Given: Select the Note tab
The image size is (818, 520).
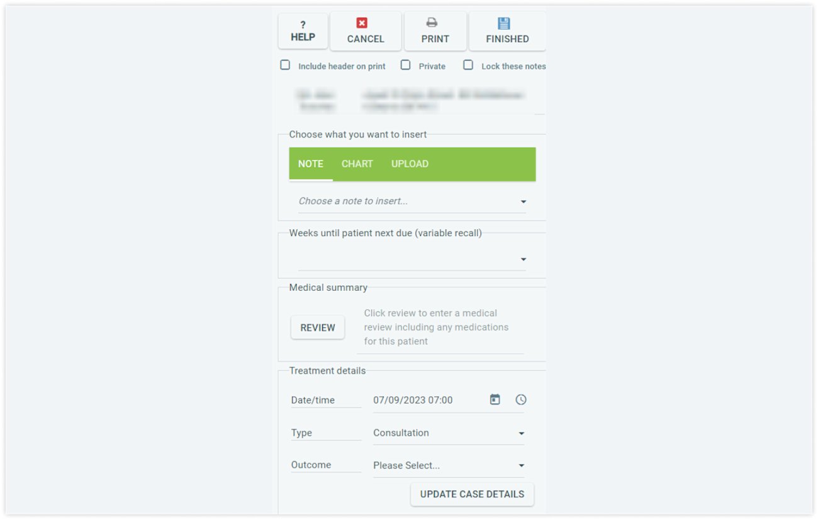Looking at the screenshot, I should click(311, 164).
